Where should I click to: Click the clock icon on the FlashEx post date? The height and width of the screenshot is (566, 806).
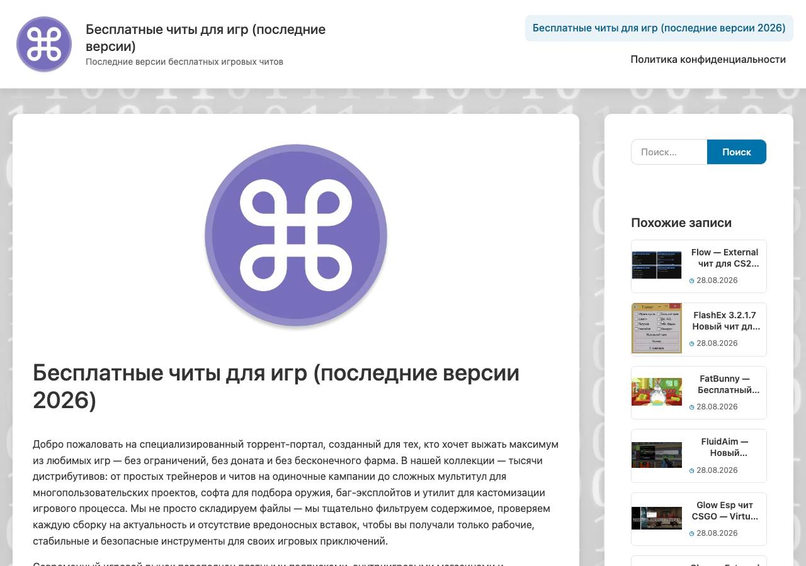tap(691, 344)
